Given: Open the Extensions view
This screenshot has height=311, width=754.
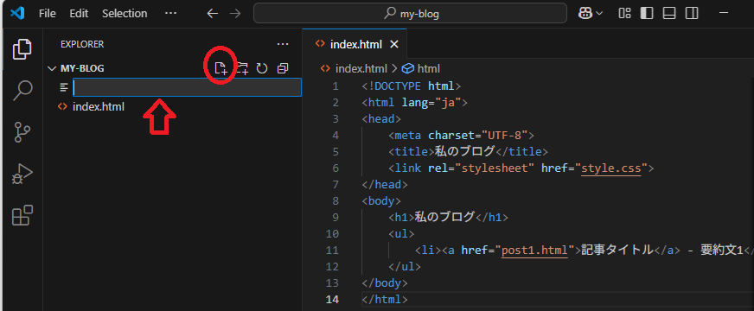Looking at the screenshot, I should pos(22,215).
